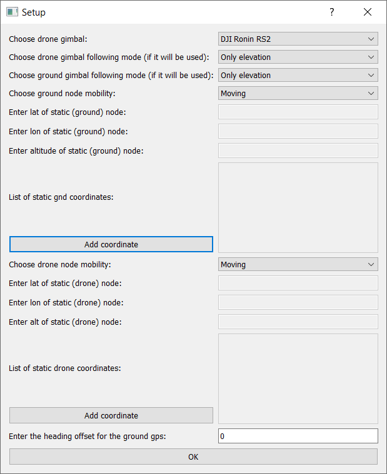
Task: Click the static drone coordinates list box
Action: tap(298, 378)
